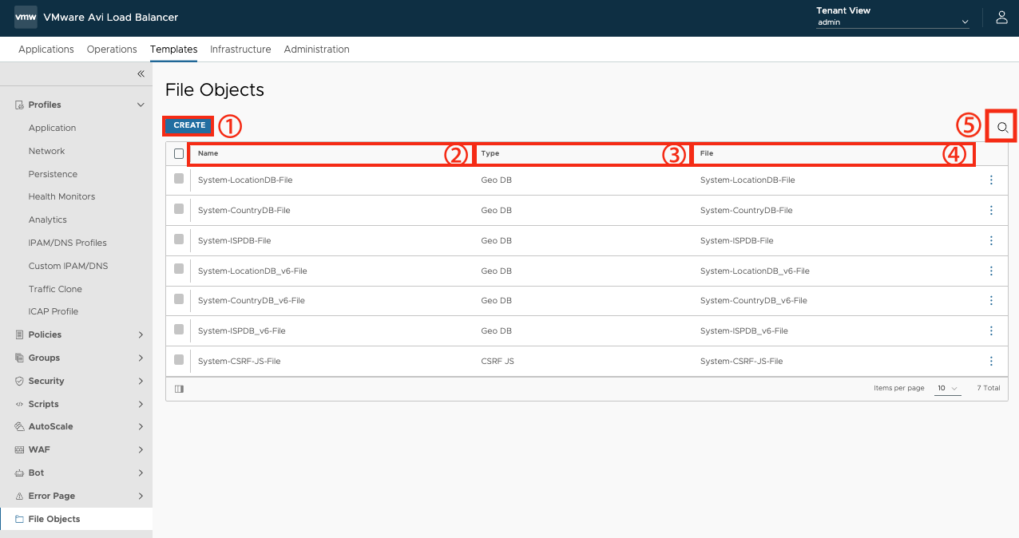Check the System-ISPDB-File row checkbox
The width and height of the screenshot is (1019, 538).
click(x=179, y=239)
